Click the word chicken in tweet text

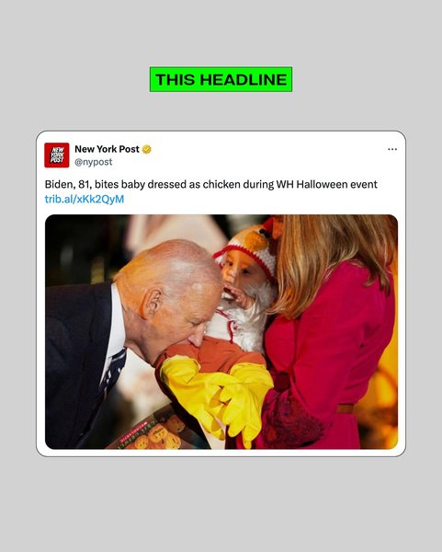click(221, 185)
